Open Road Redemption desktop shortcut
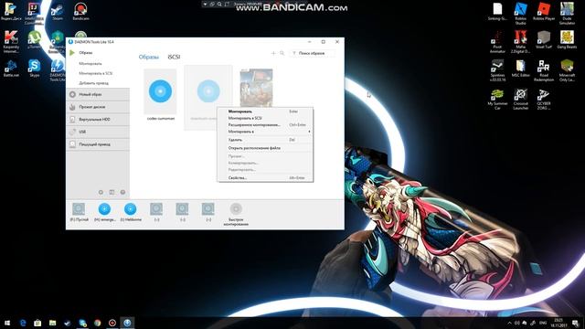The height and width of the screenshot is (329, 585). (x=544, y=70)
